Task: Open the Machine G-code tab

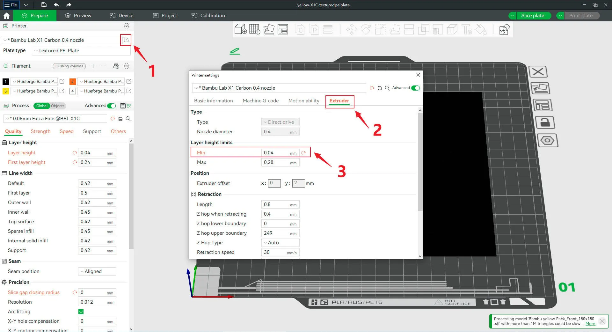Action: coord(261,101)
